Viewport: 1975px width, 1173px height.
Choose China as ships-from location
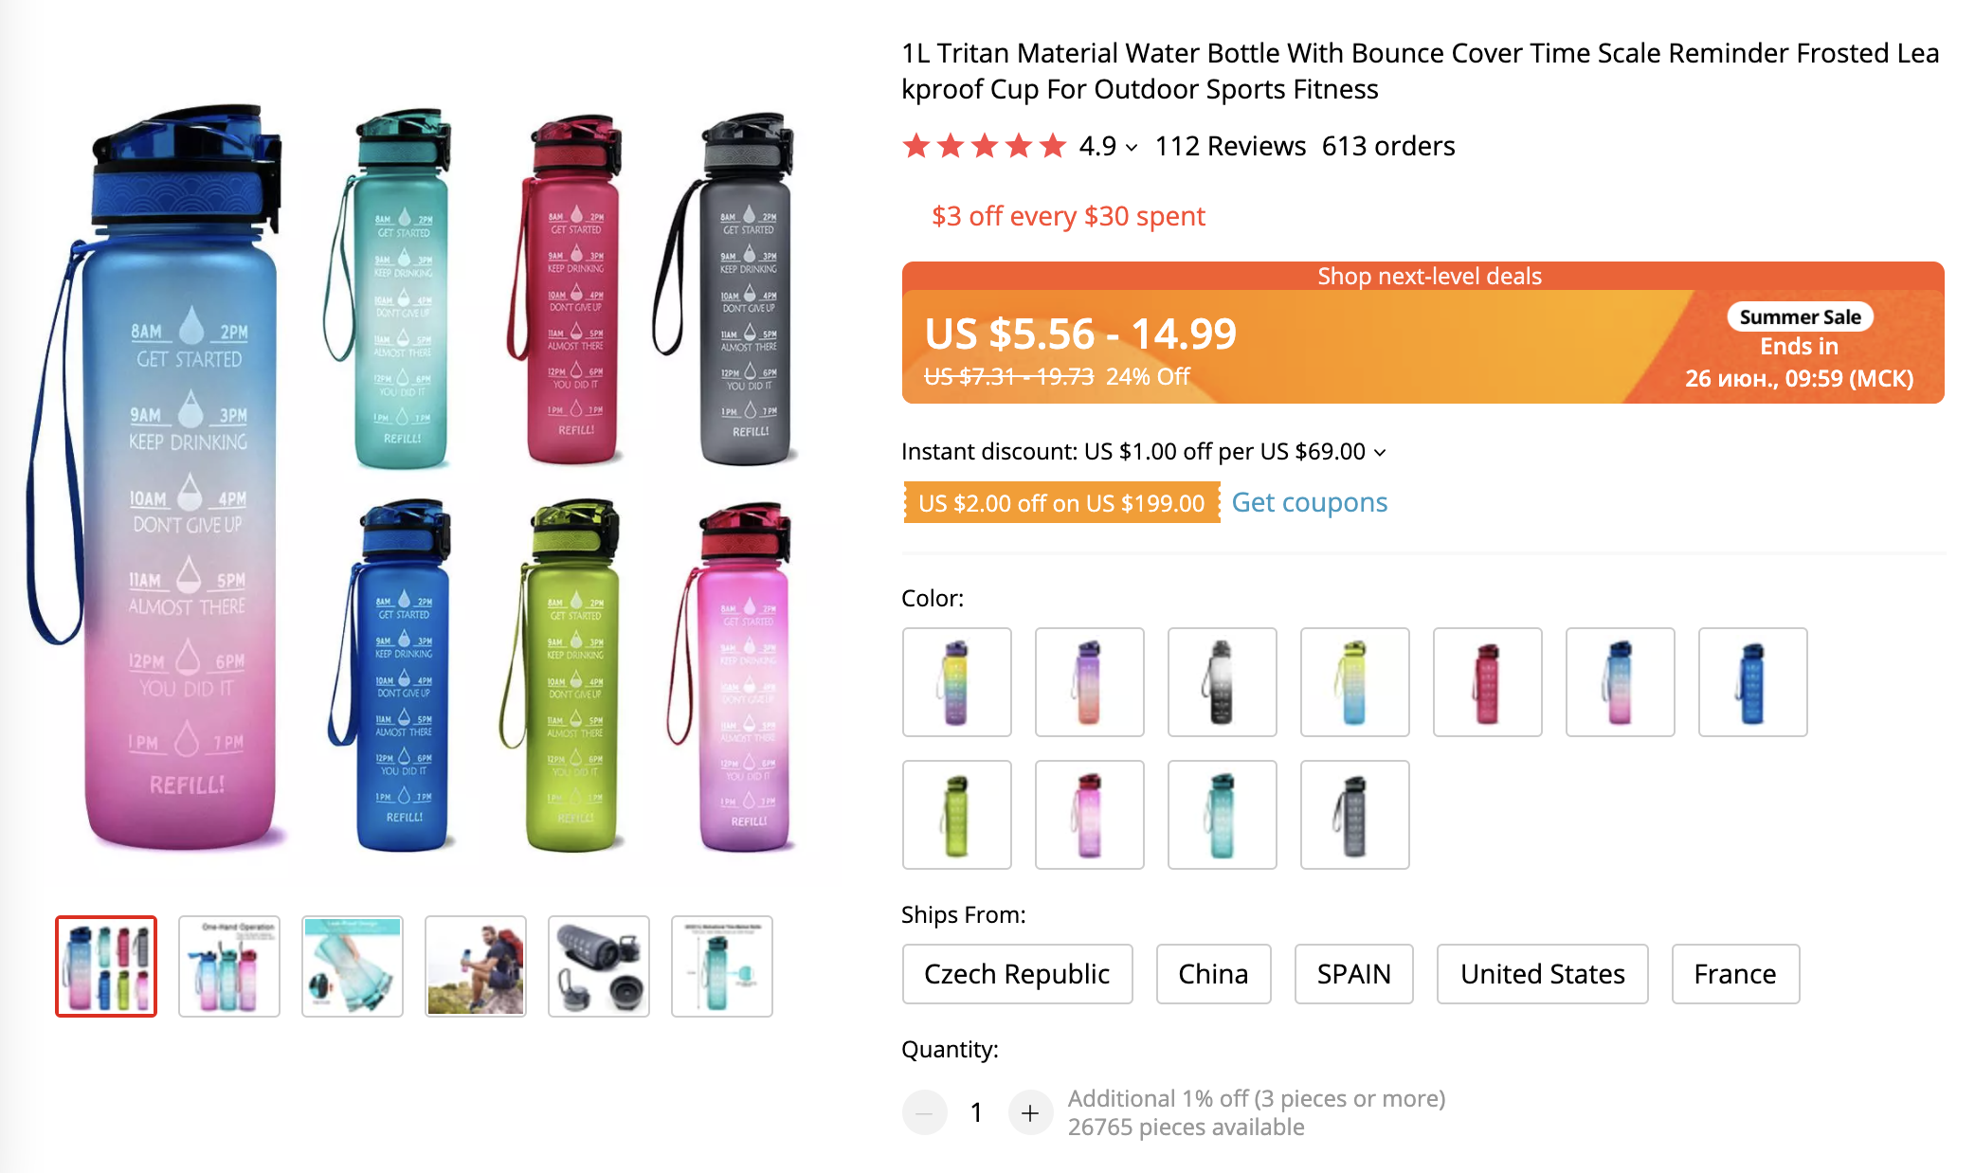pos(1213,974)
